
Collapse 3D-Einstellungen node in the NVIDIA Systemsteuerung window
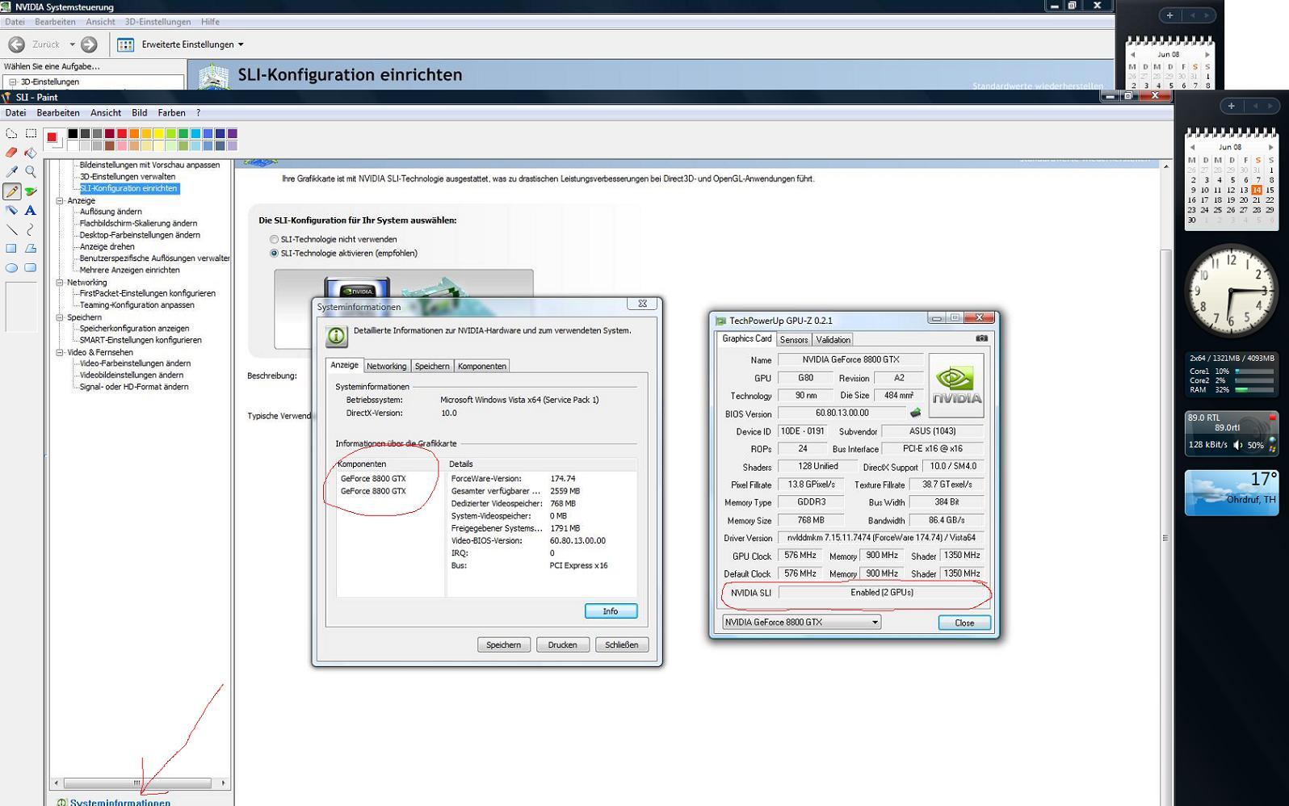tap(13, 82)
